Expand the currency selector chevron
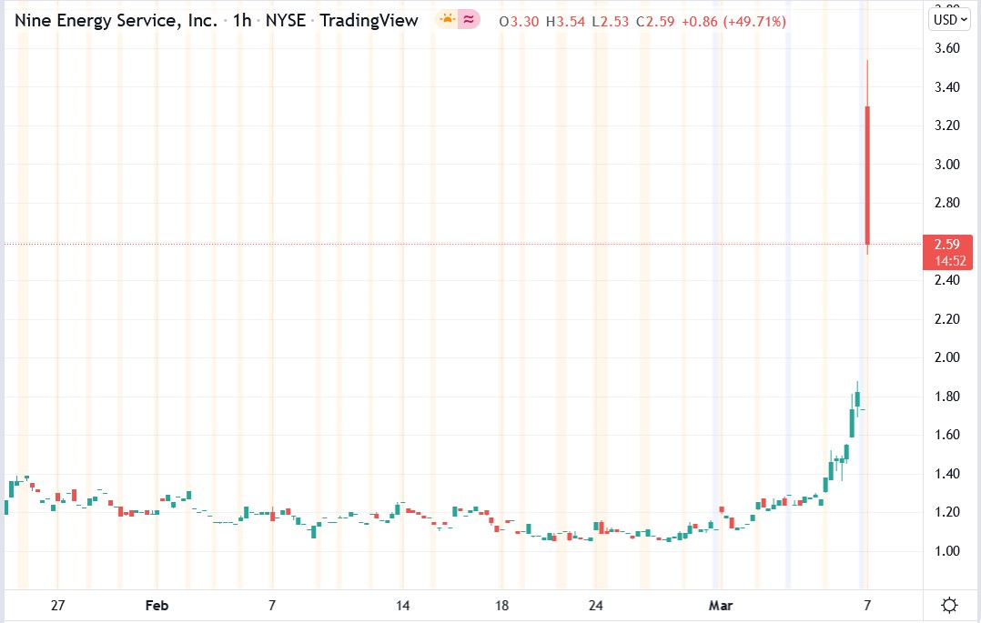Viewport: 981px width, 623px height. click(963, 18)
